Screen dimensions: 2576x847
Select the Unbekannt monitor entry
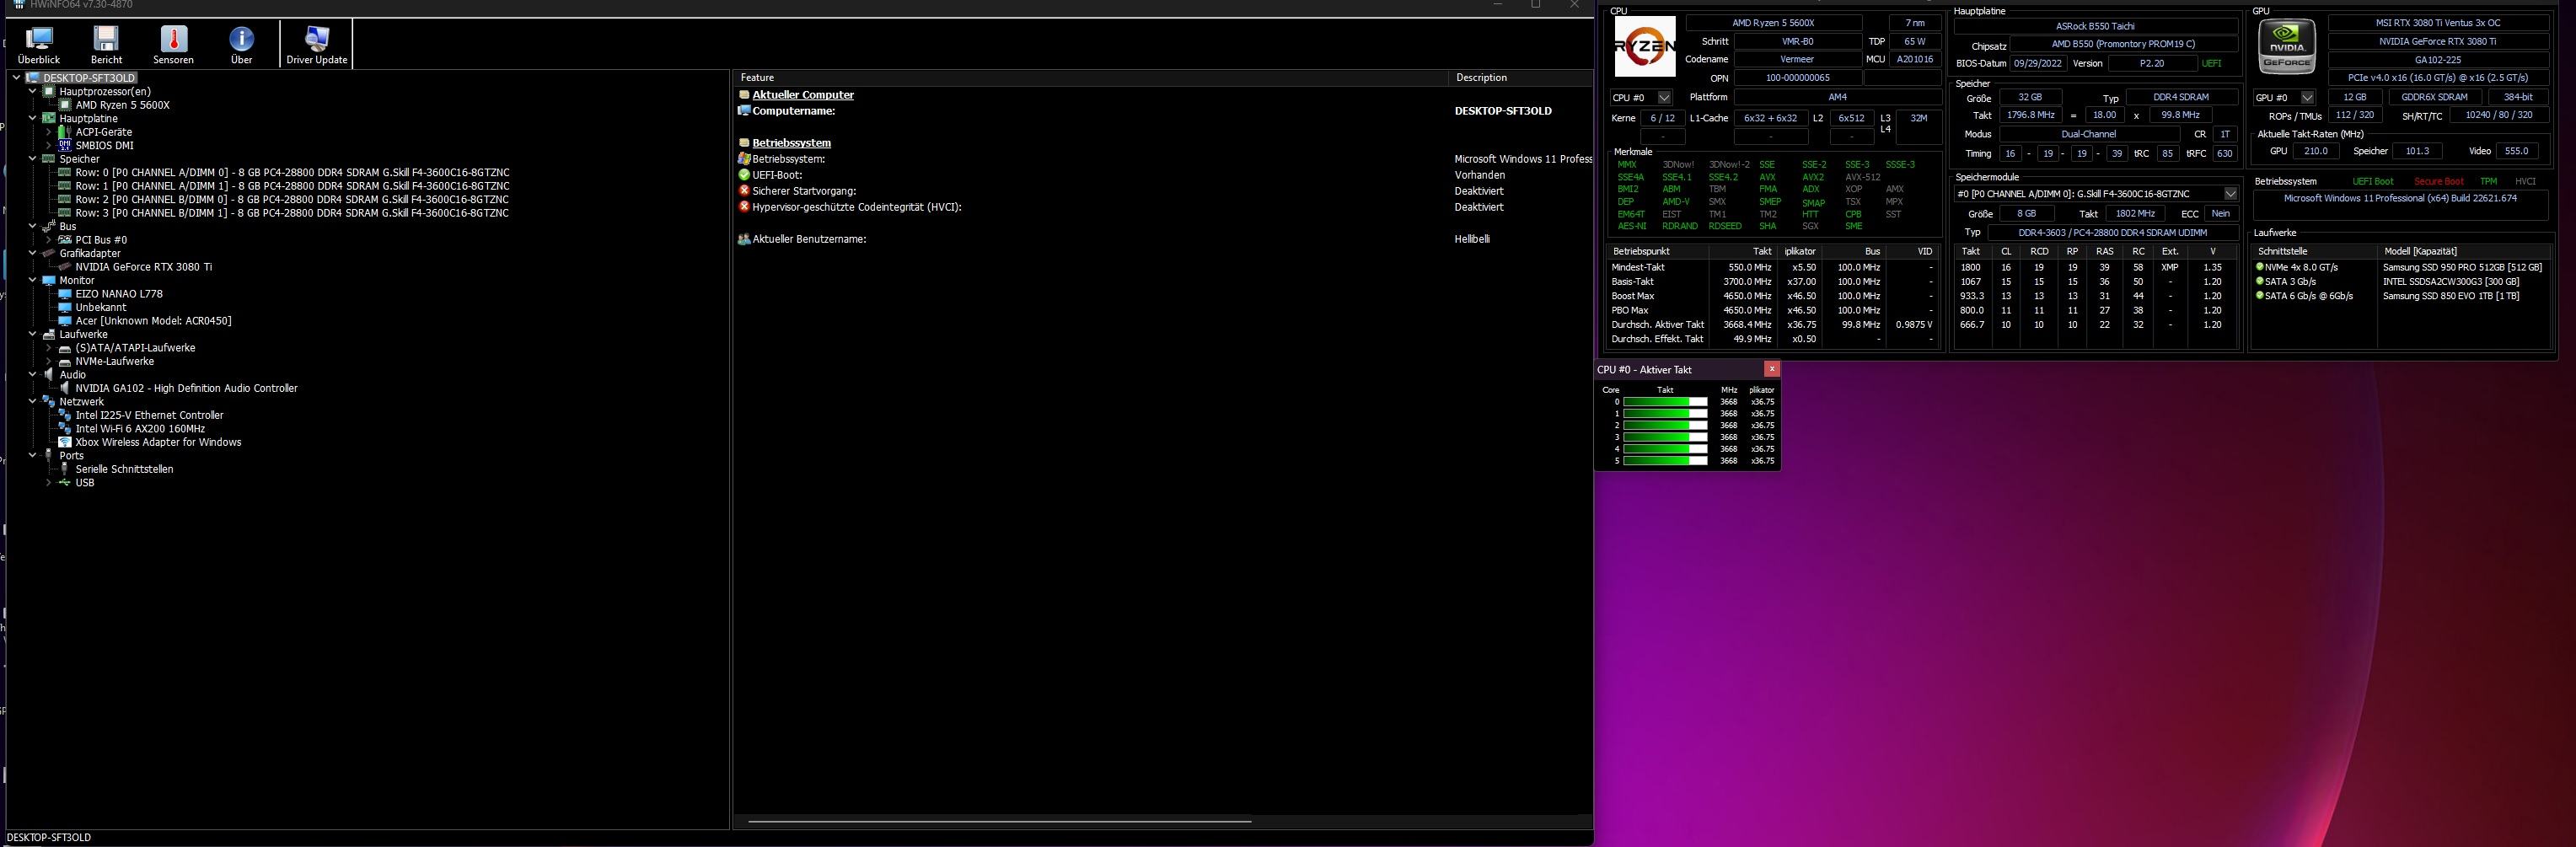pyautogui.click(x=100, y=307)
